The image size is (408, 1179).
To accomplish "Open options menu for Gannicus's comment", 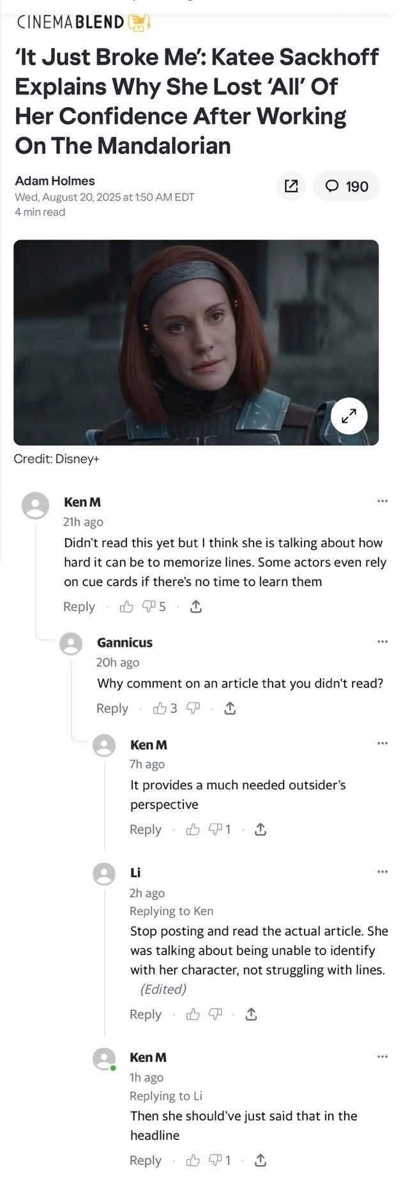I will [382, 641].
